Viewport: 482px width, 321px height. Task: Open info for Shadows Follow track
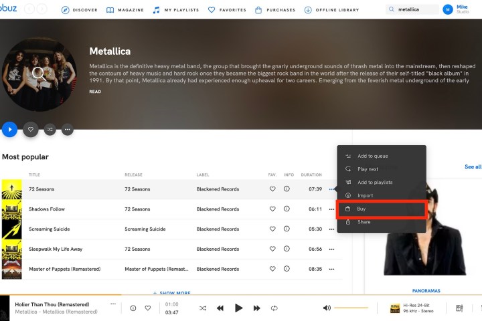click(x=287, y=209)
